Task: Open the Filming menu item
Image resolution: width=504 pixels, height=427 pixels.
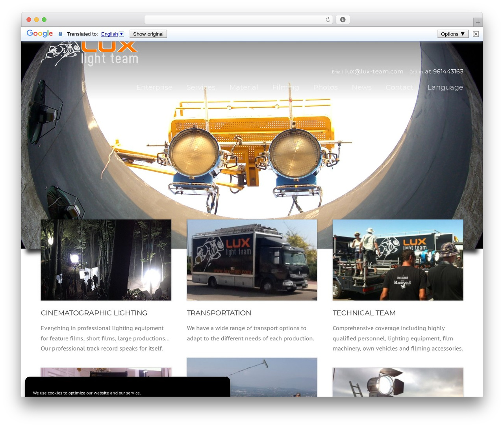Action: [x=285, y=87]
